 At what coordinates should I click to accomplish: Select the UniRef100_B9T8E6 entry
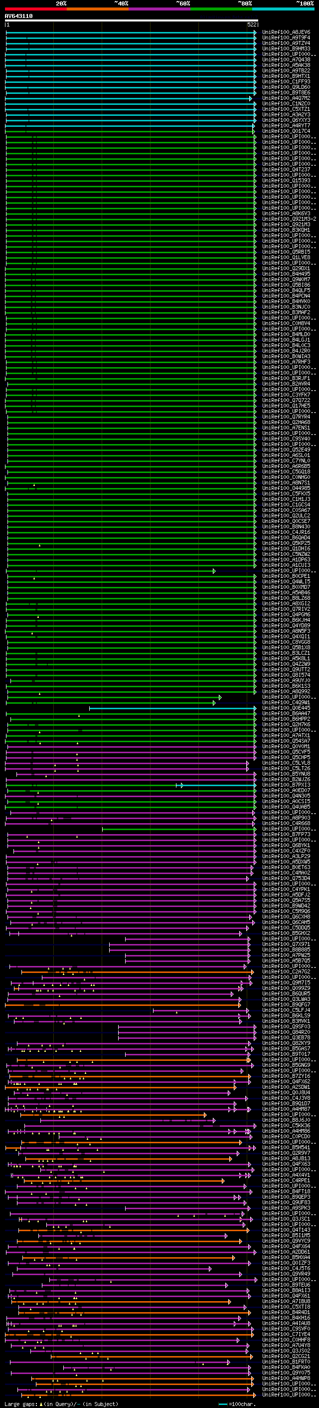(x=286, y=92)
